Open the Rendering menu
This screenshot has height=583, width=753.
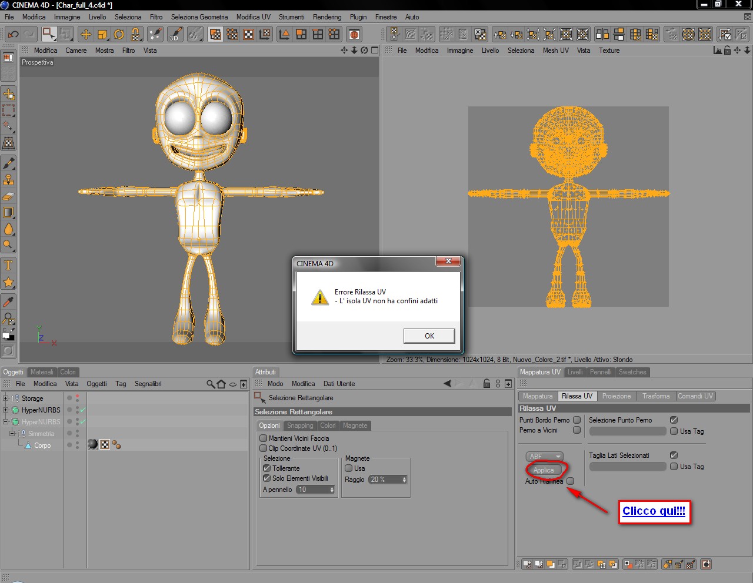(327, 17)
